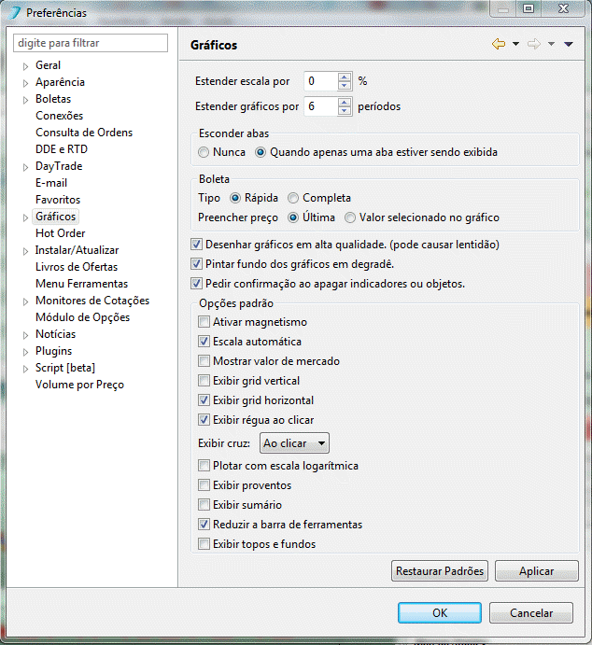Focus the digite para filtrar field
This screenshot has width=592, height=645.
91,43
